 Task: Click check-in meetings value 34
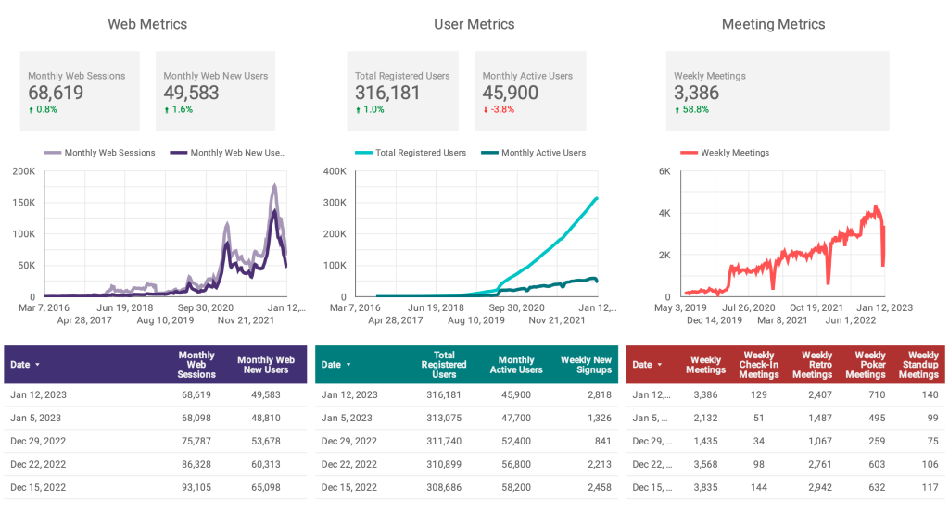[x=759, y=442]
